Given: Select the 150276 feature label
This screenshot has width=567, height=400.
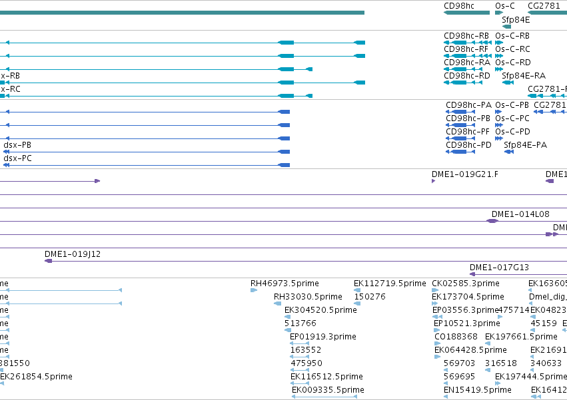Looking at the screenshot, I should point(370,297).
